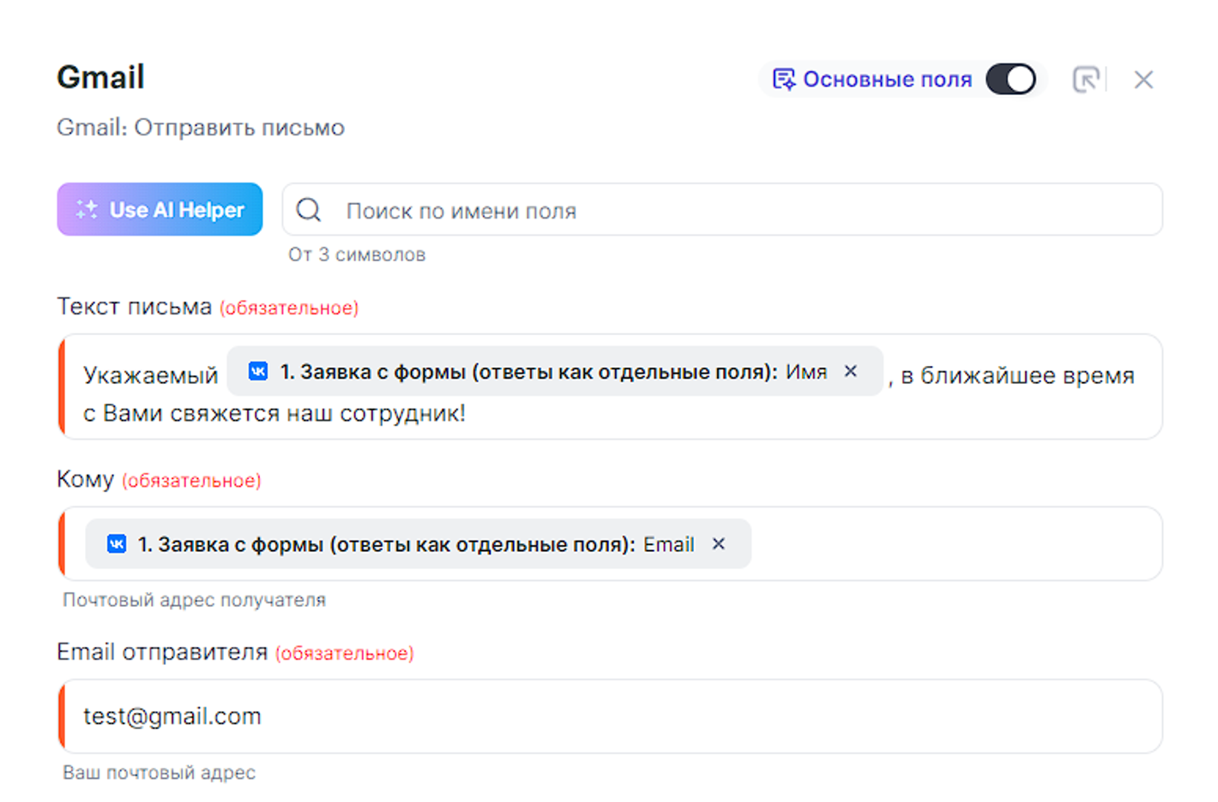Click the word Укажаемый in letter text
Viewport: 1218px width, 802px height.
(151, 375)
